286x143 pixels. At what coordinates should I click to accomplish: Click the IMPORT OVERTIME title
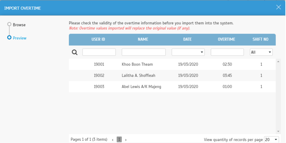coord(23,8)
